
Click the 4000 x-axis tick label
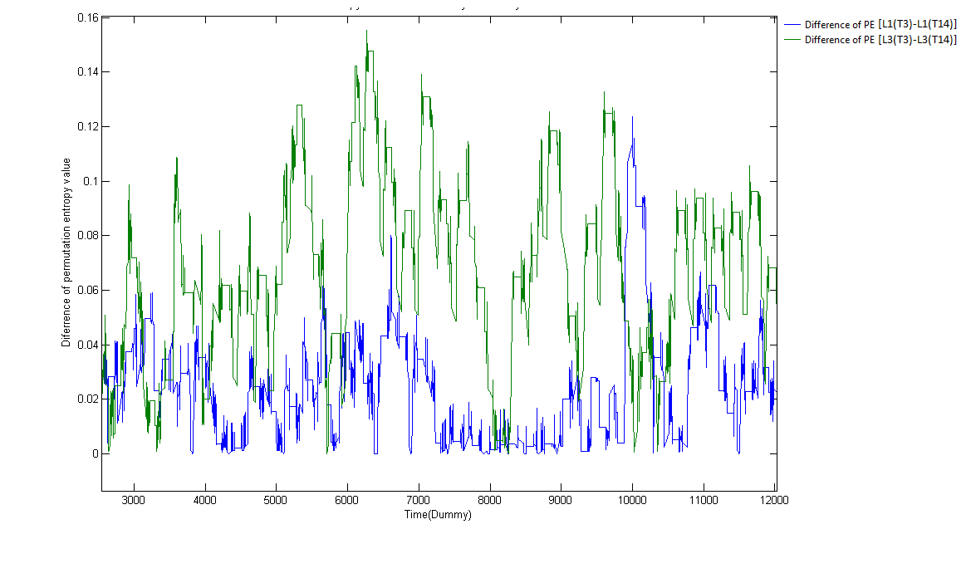click(x=205, y=500)
